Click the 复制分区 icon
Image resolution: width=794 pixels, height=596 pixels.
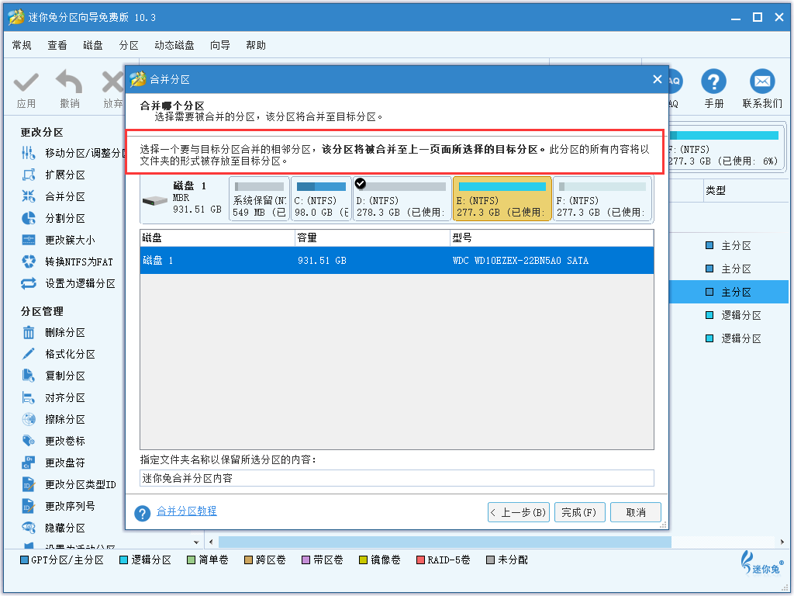(29, 376)
